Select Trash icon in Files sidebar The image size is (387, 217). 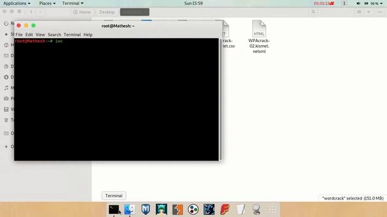(6, 120)
